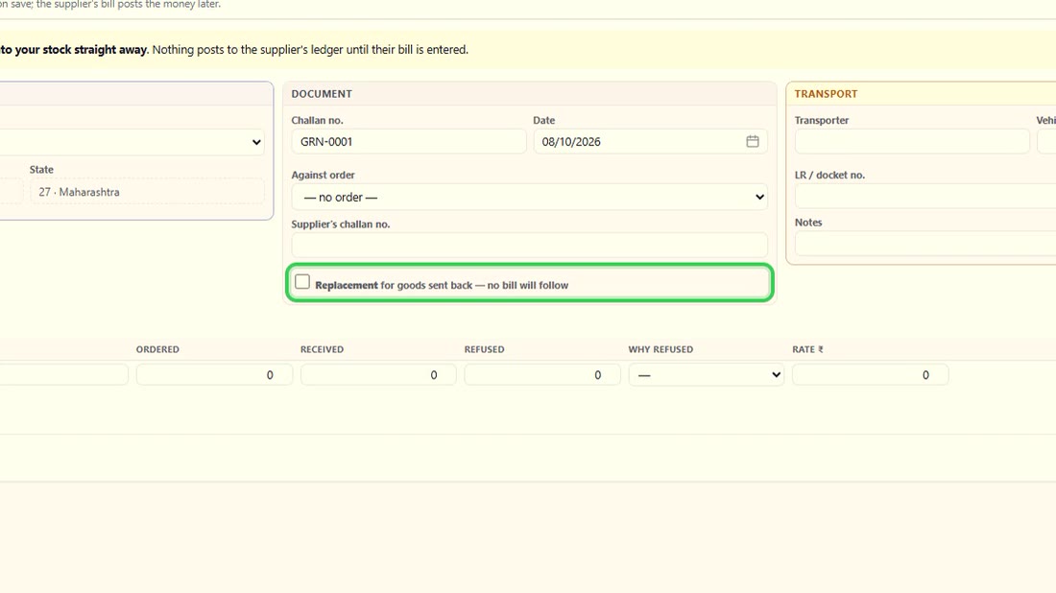Viewport: 1056px width, 593px height.
Task: Click the 'Nothing posts to the supplier's ledger' notice
Action: pyautogui.click(x=310, y=50)
